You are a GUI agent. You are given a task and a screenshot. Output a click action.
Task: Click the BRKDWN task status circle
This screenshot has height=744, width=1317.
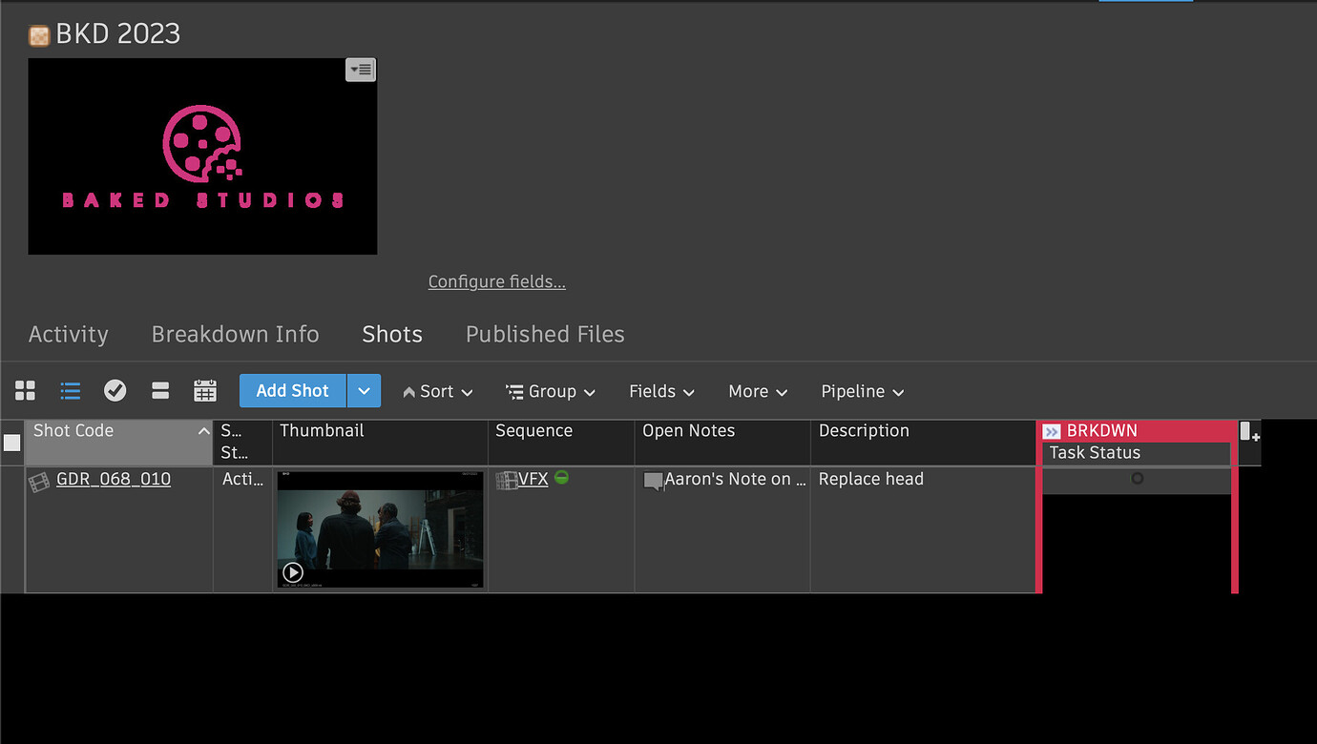[x=1137, y=479]
